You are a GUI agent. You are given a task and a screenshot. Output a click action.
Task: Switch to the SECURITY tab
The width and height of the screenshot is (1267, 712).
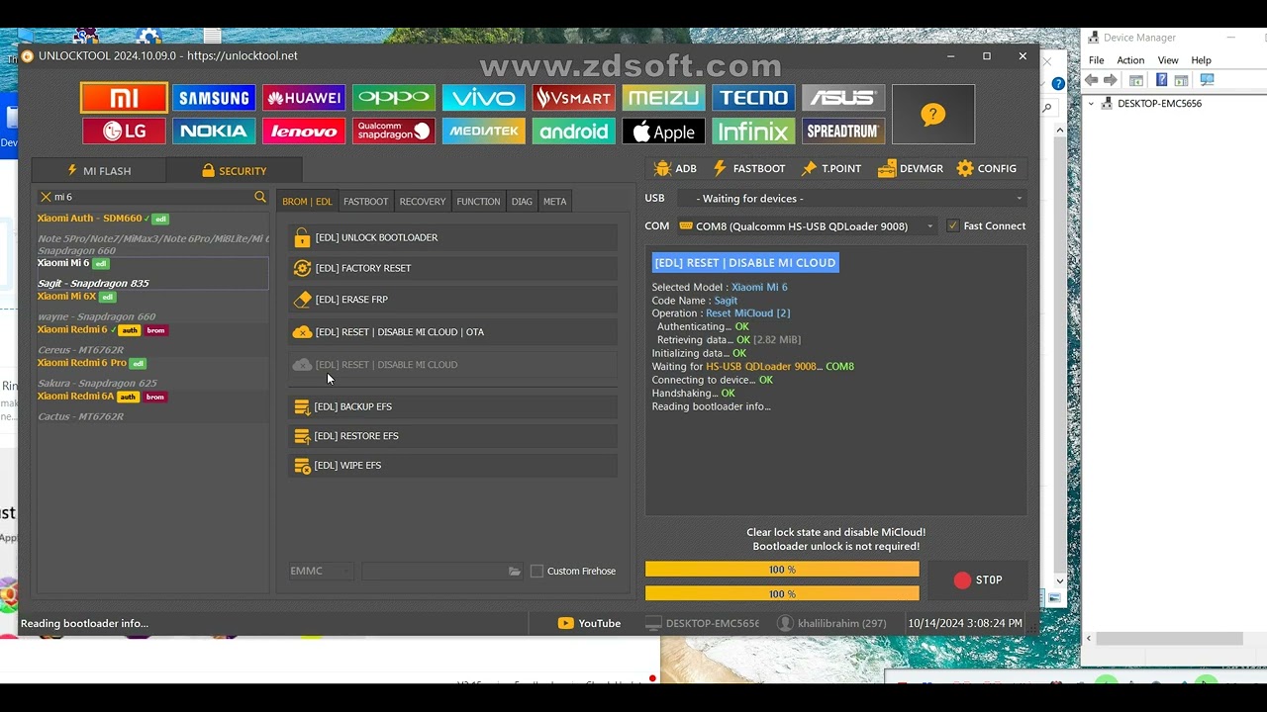click(234, 171)
